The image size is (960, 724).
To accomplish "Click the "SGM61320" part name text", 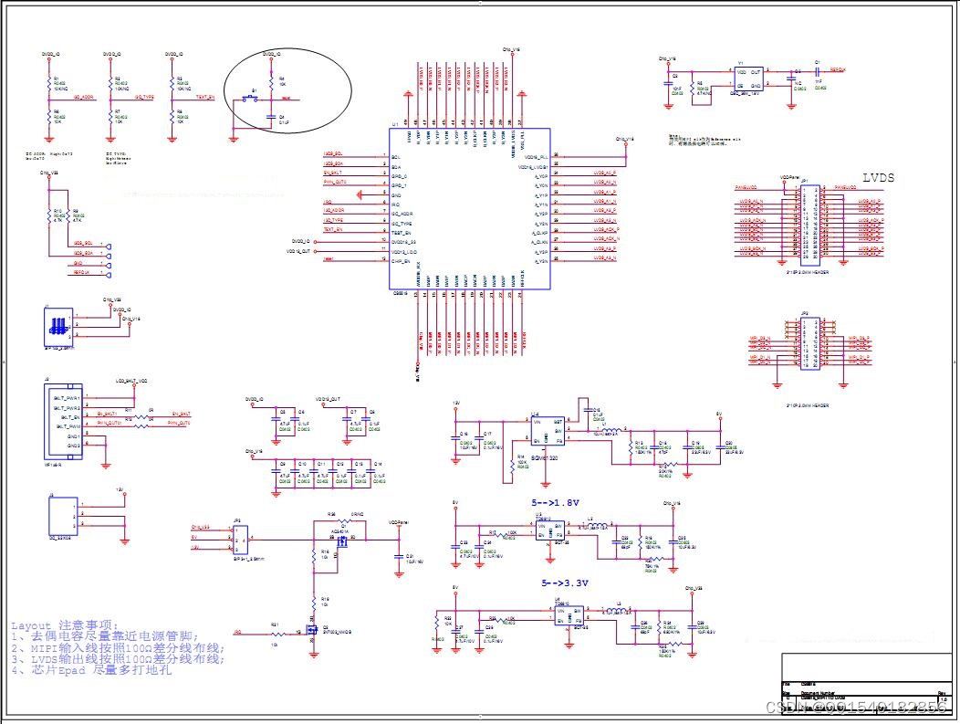I will [x=545, y=458].
